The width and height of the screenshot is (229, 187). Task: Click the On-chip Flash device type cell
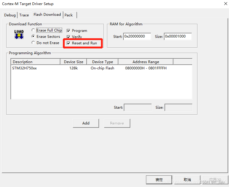click(102, 68)
